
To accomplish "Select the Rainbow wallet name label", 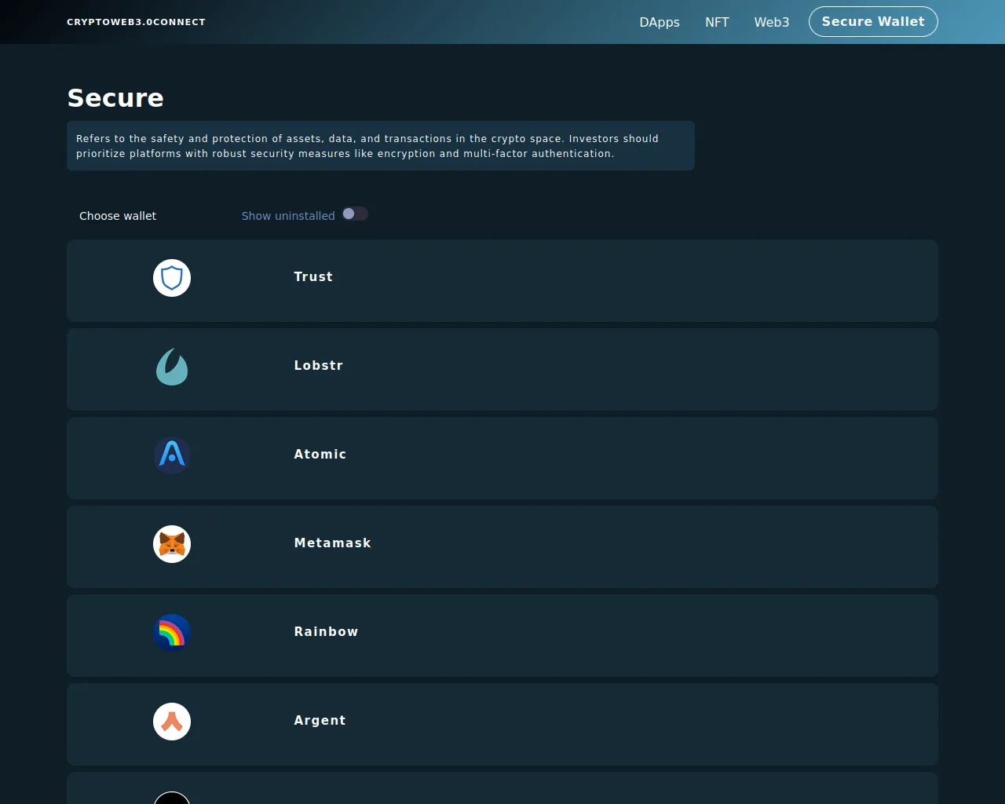I will click(326, 632).
